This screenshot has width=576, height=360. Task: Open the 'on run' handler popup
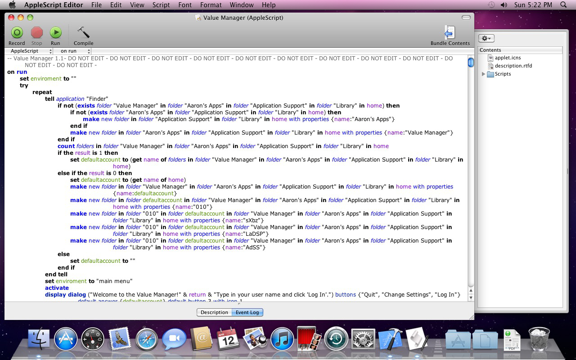point(75,51)
